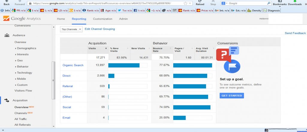Click the Stop loading button
The width and height of the screenshot is (307, 132).
point(213,3)
